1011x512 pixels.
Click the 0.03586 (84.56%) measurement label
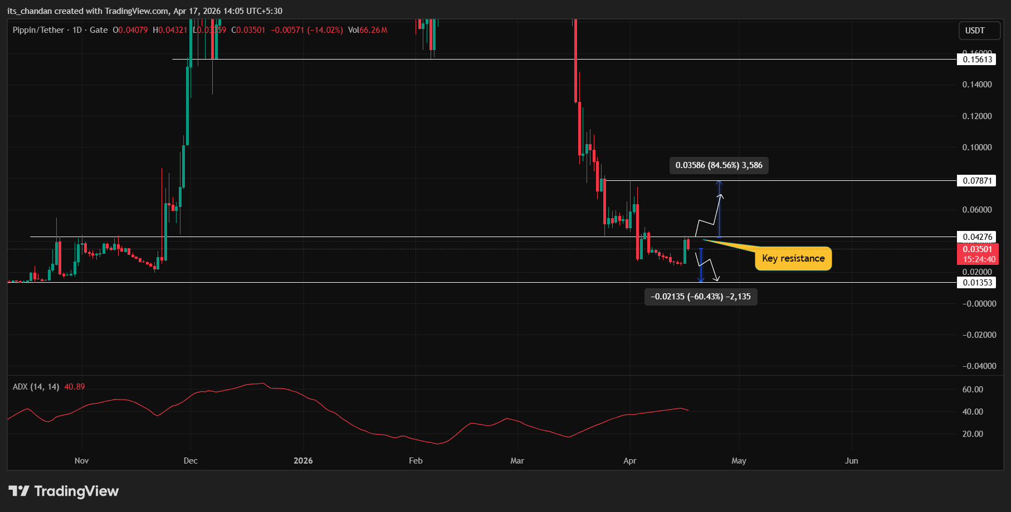[719, 165]
